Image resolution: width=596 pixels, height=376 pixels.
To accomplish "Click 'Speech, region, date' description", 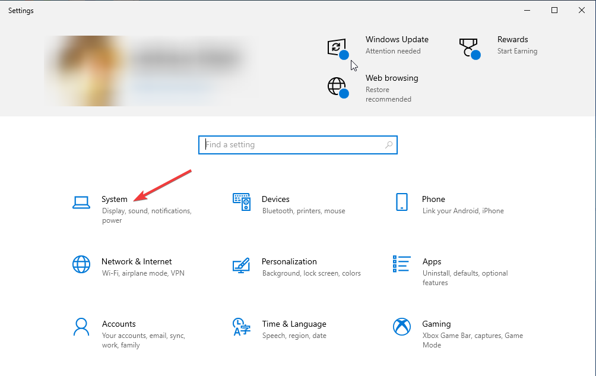I will click(x=294, y=336).
